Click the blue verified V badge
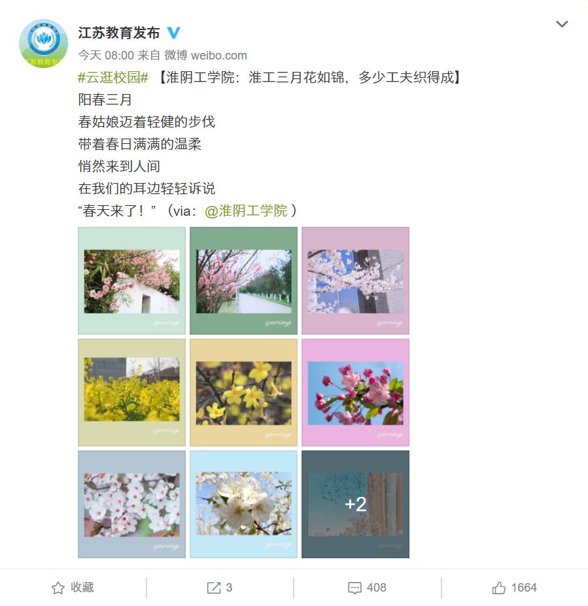This screenshot has height=606, width=588. point(173,33)
